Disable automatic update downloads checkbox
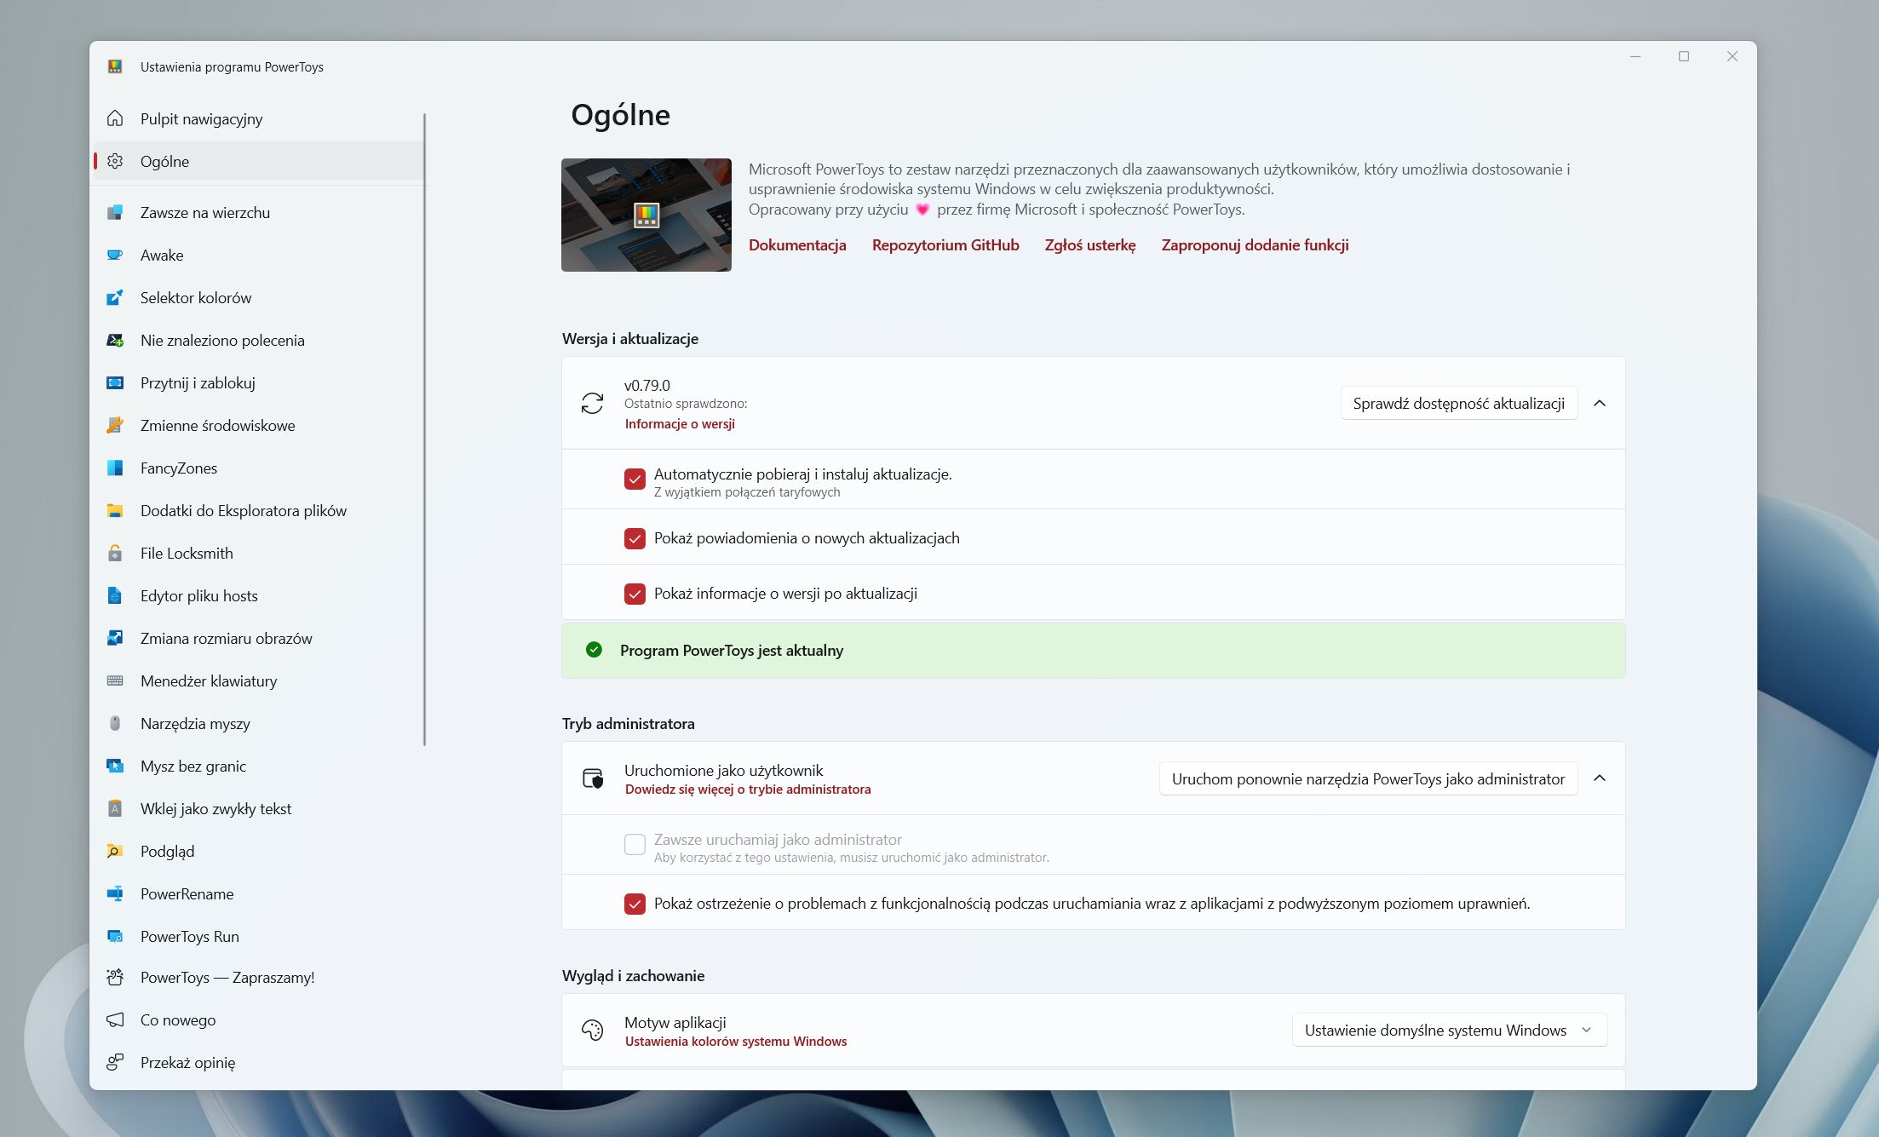 635,479
